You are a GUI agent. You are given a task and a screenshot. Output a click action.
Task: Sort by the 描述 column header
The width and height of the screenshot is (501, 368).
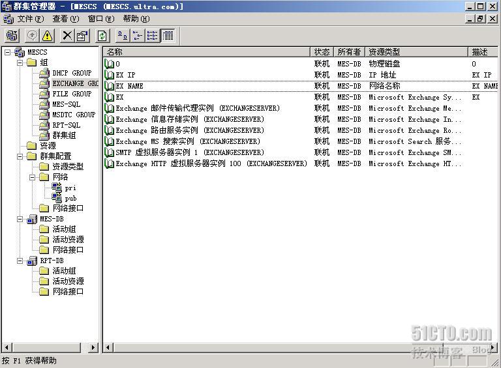pos(483,51)
